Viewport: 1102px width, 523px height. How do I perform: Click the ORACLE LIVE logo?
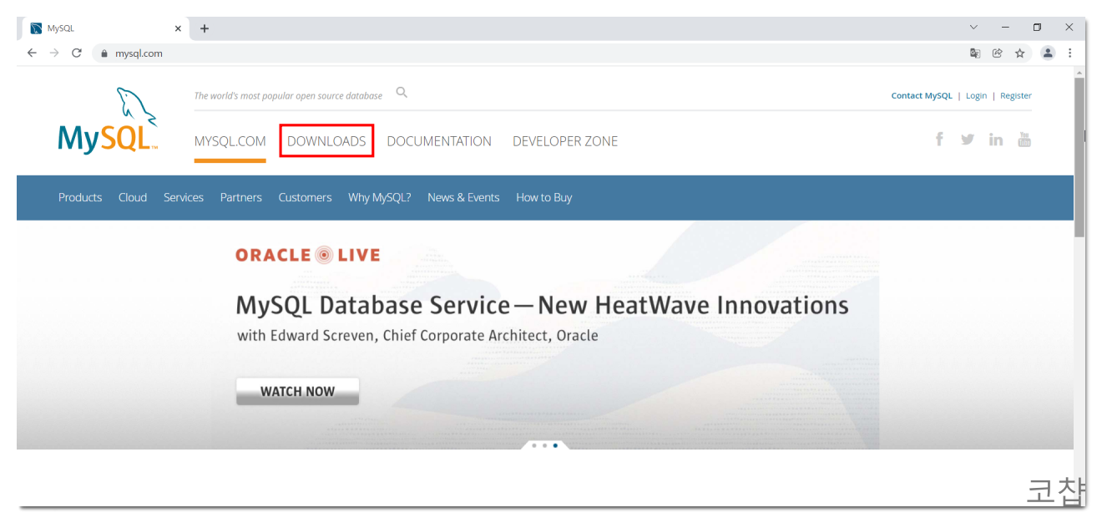click(x=307, y=255)
